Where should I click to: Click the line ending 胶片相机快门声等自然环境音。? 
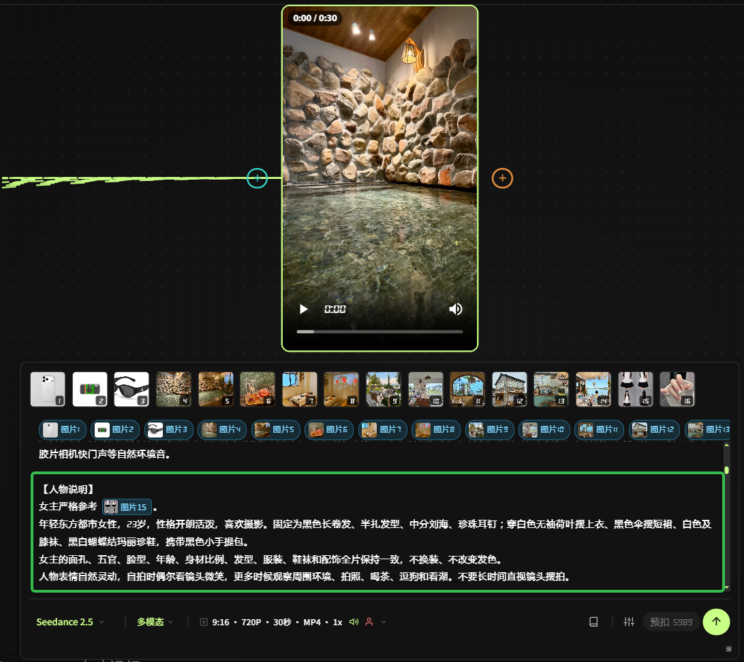tap(104, 454)
